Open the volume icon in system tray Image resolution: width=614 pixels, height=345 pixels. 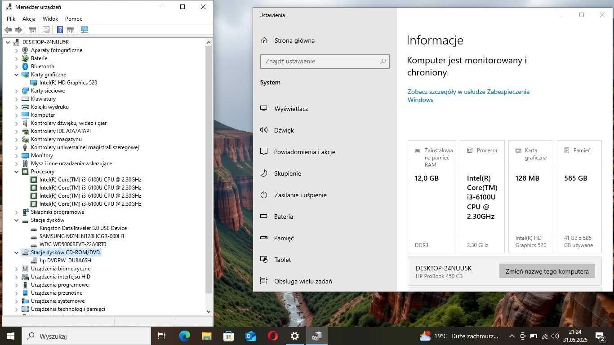555,336
